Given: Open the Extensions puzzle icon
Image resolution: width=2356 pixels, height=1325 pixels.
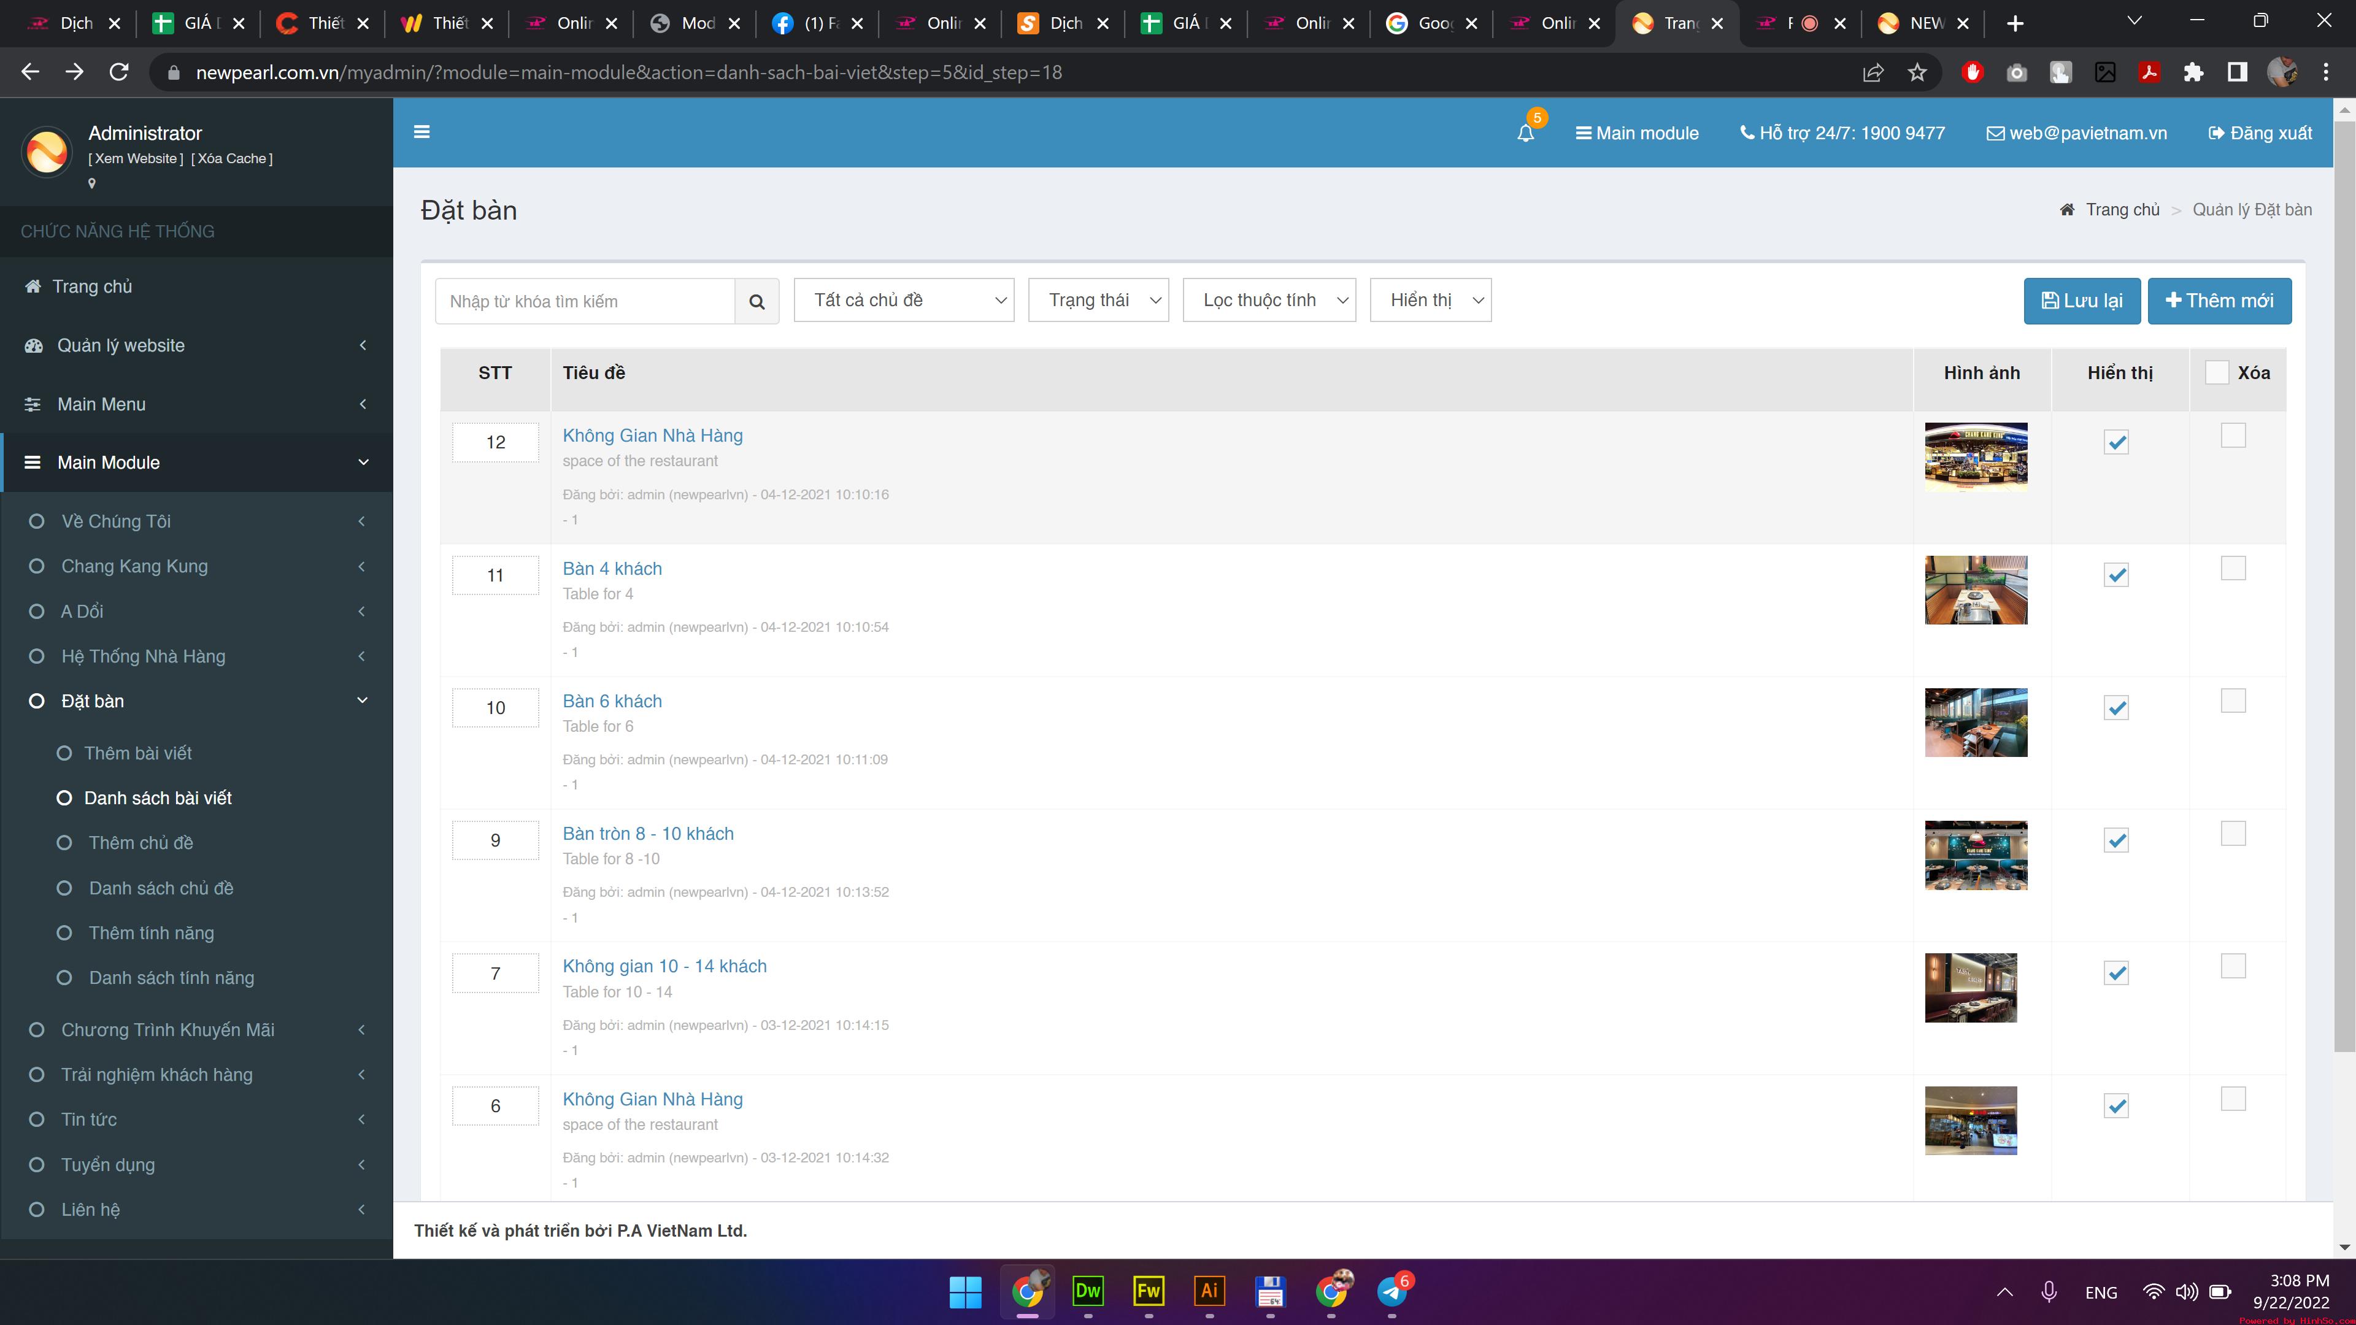Looking at the screenshot, I should pyautogui.click(x=2193, y=72).
